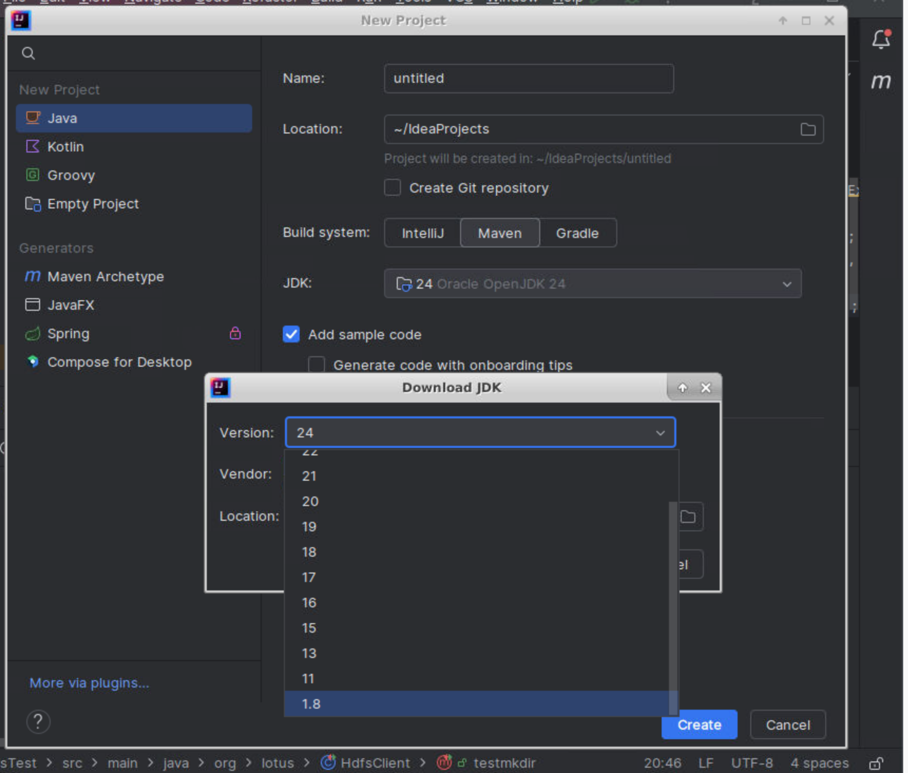Toggle read-only lock icon in status bar

[876, 764]
